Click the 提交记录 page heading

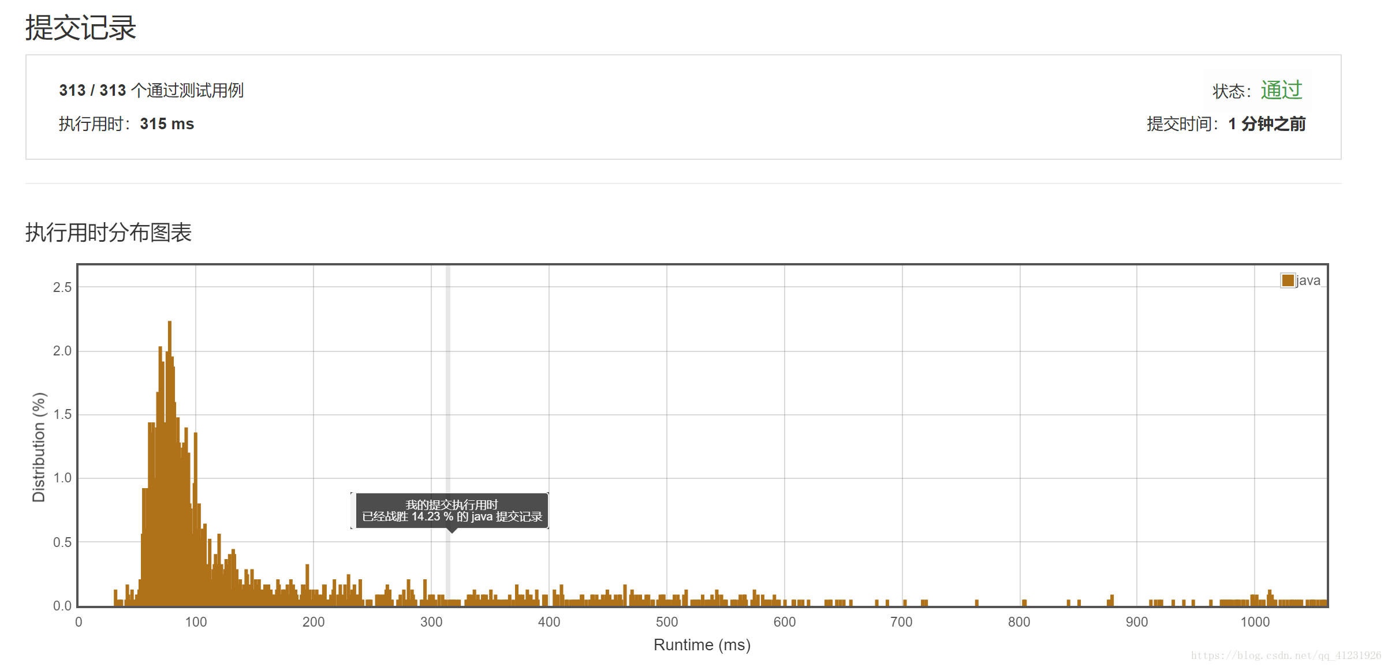pyautogui.click(x=81, y=28)
